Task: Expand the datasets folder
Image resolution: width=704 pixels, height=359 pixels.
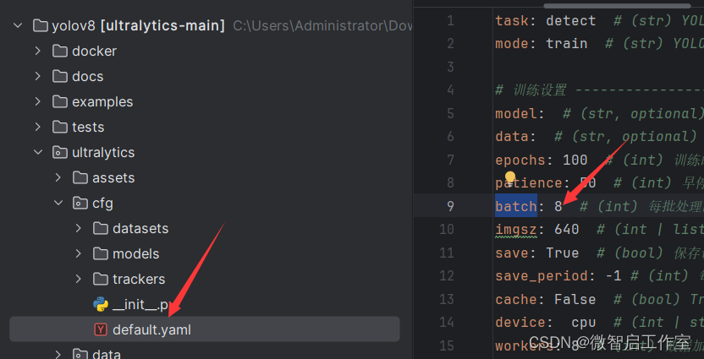Action: 79,228
